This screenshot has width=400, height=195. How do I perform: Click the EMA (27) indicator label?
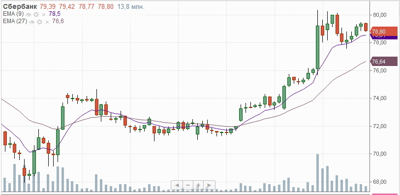pyautogui.click(x=15, y=22)
